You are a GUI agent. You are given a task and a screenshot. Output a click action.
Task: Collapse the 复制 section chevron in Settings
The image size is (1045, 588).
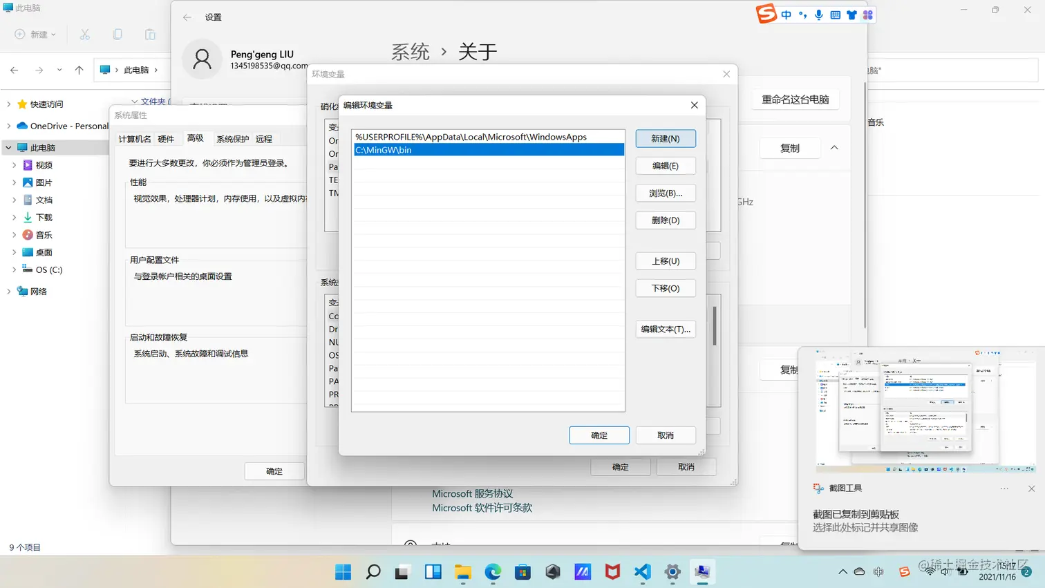(834, 147)
